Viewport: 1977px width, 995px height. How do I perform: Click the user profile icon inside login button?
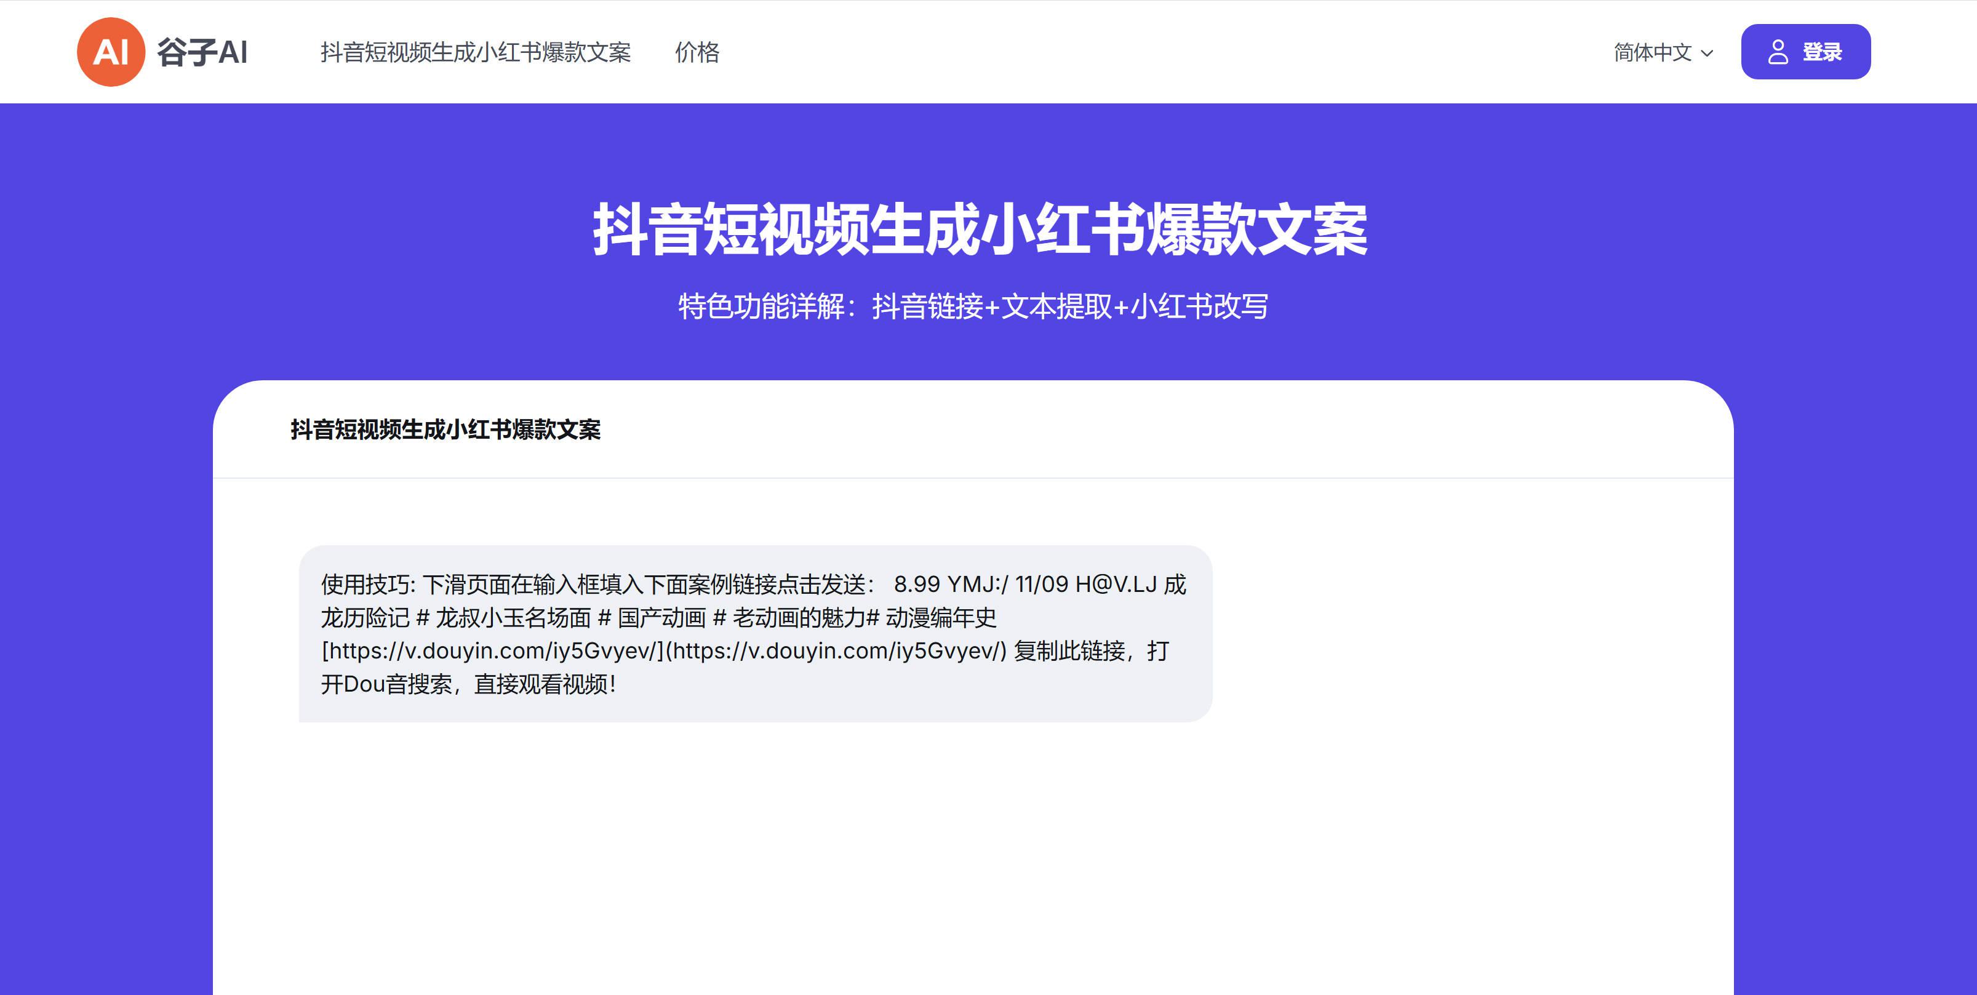pos(1778,52)
